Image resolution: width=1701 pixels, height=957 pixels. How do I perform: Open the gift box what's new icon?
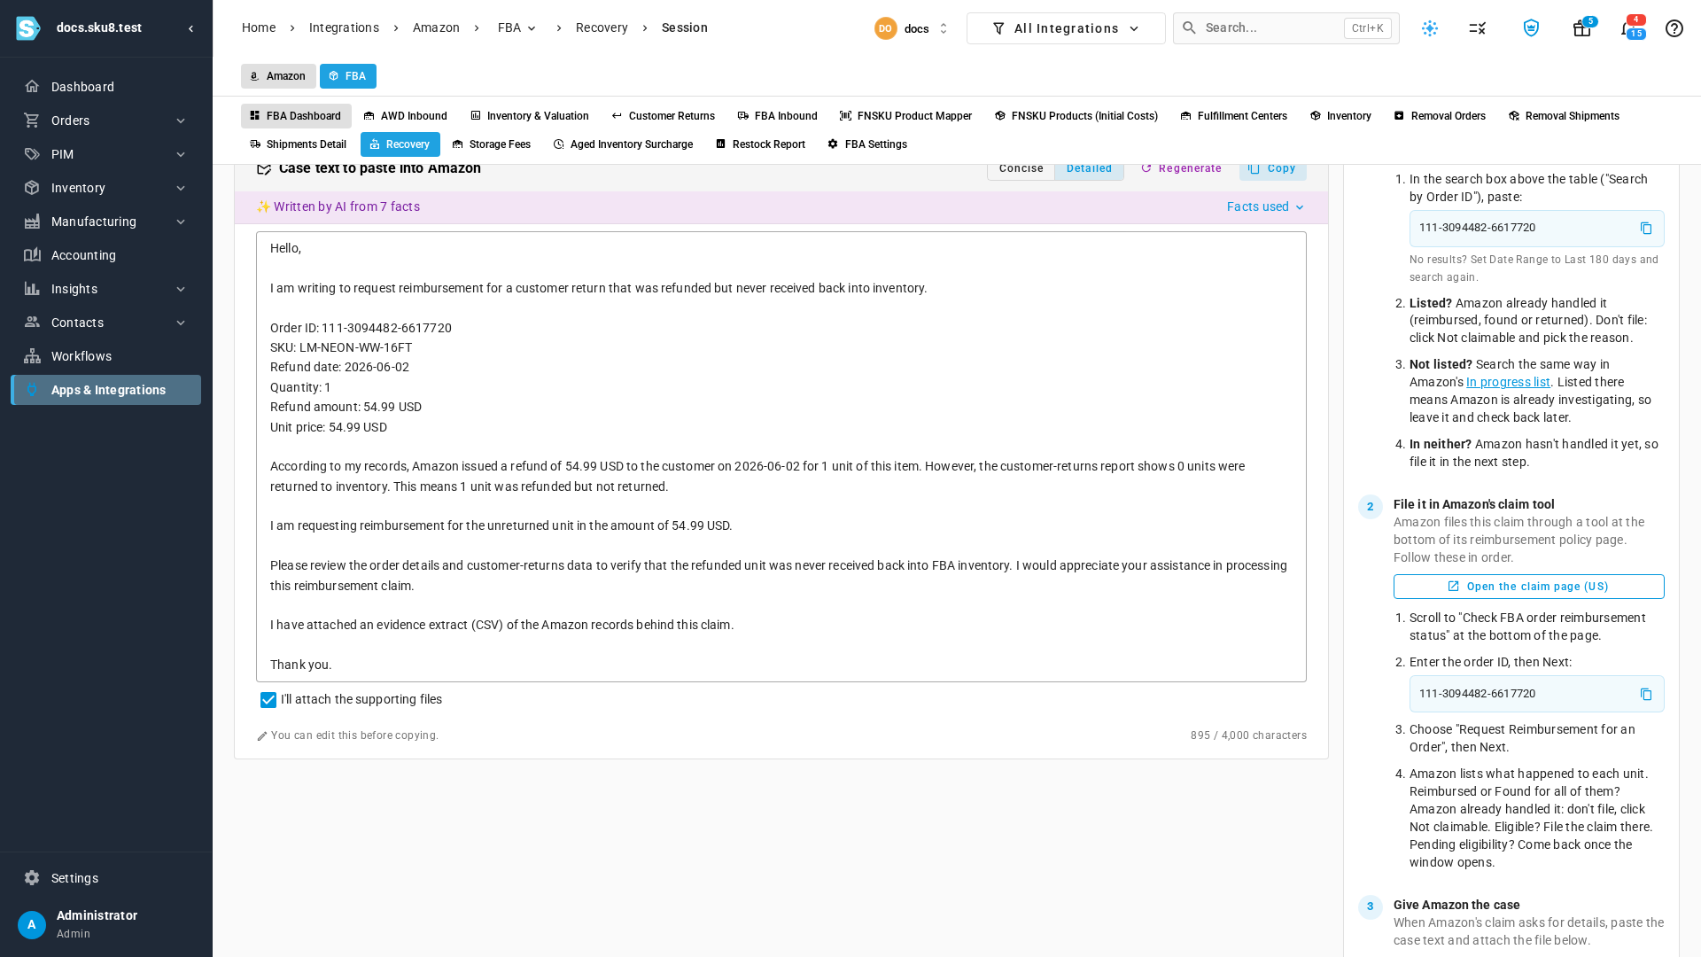1581,28
